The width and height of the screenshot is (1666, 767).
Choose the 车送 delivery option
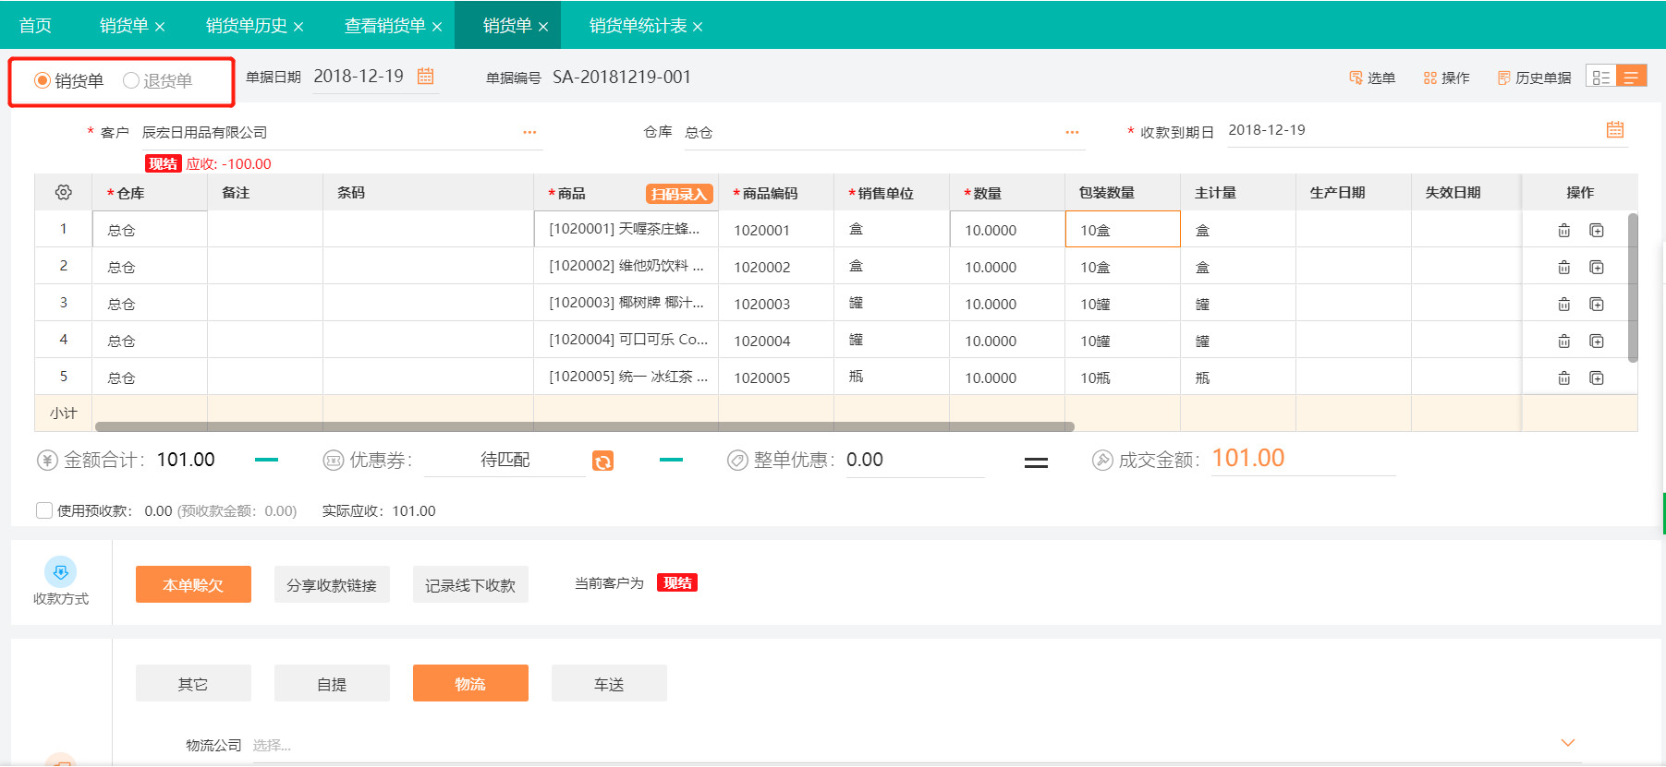(x=609, y=683)
